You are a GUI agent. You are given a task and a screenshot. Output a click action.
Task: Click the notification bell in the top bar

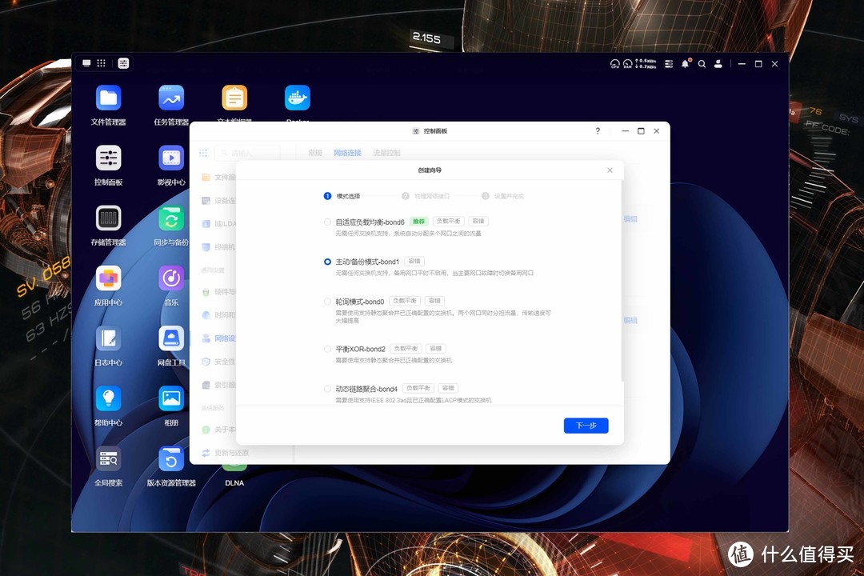pyautogui.click(x=685, y=64)
